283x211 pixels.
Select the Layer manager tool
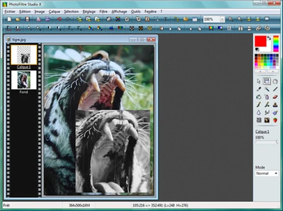pyautogui.click(x=267, y=81)
